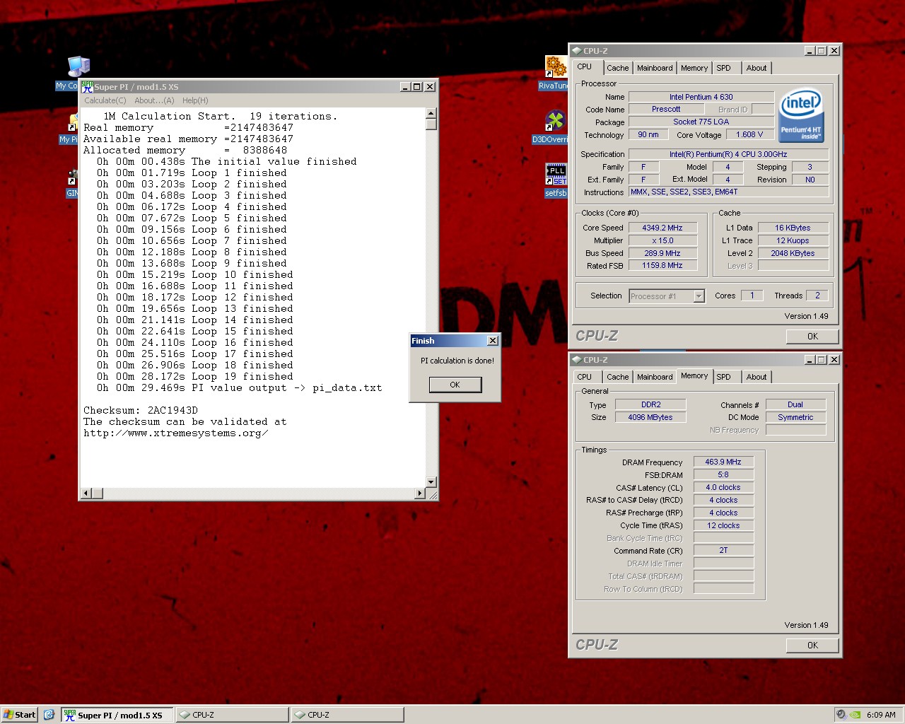Click xtremesystems.org URL text
The height and width of the screenshot is (724, 905).
tap(175, 433)
